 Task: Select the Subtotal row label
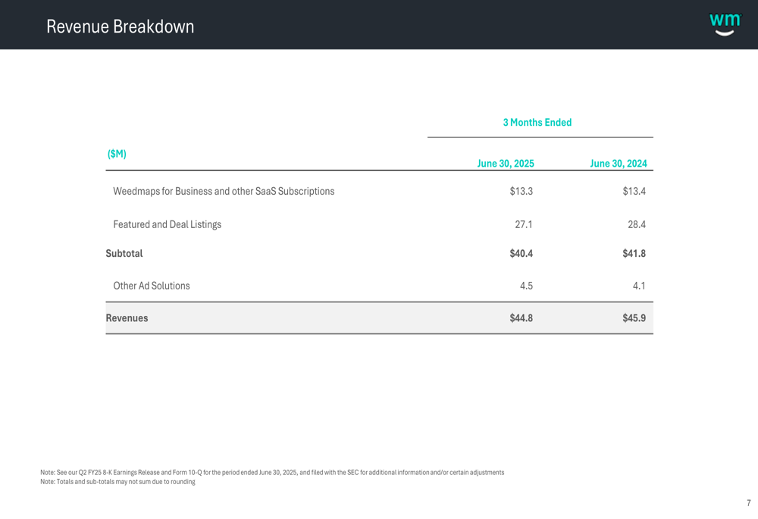pos(124,254)
